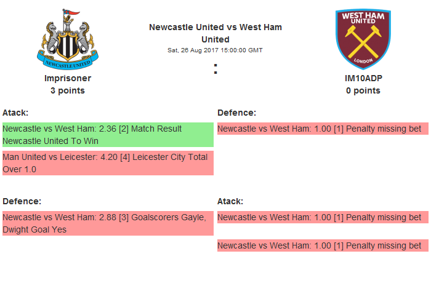The height and width of the screenshot is (283, 431).
Task: Click the Sat, 26 Aug 2017 match date
Action: [x=216, y=50]
